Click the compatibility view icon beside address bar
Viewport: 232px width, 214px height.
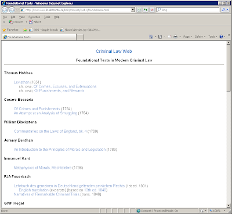[139, 10]
